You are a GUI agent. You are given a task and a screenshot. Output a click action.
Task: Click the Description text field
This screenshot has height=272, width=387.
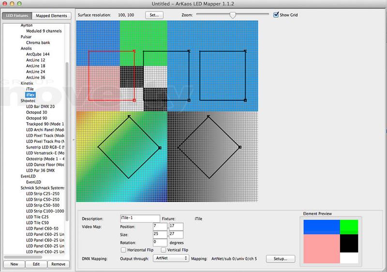click(140, 218)
